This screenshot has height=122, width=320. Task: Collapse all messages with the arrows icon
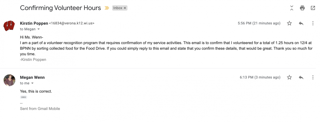tap(291, 8)
